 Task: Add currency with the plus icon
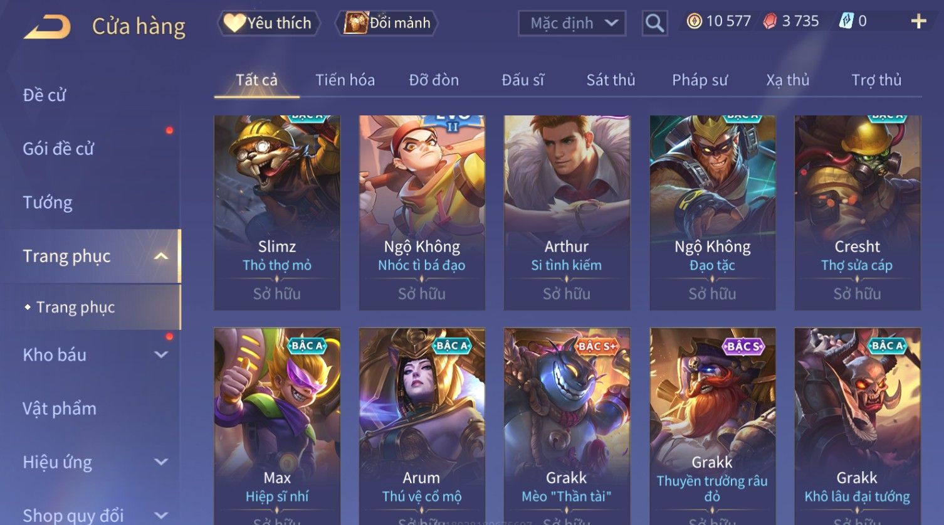click(918, 21)
